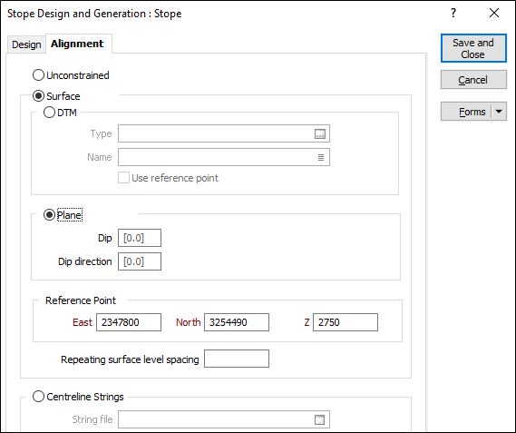Screen dimensions: 516x433
Task: Click the Repeating surface level spacing field
Action: (x=237, y=359)
